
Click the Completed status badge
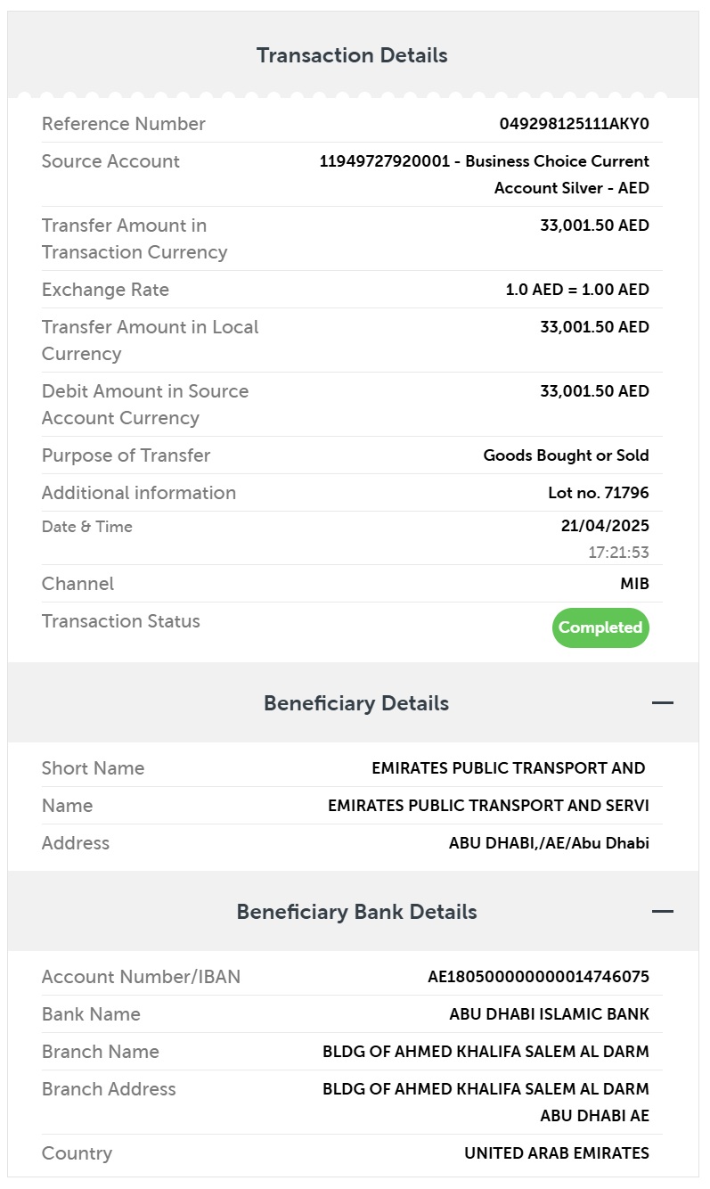(x=600, y=627)
